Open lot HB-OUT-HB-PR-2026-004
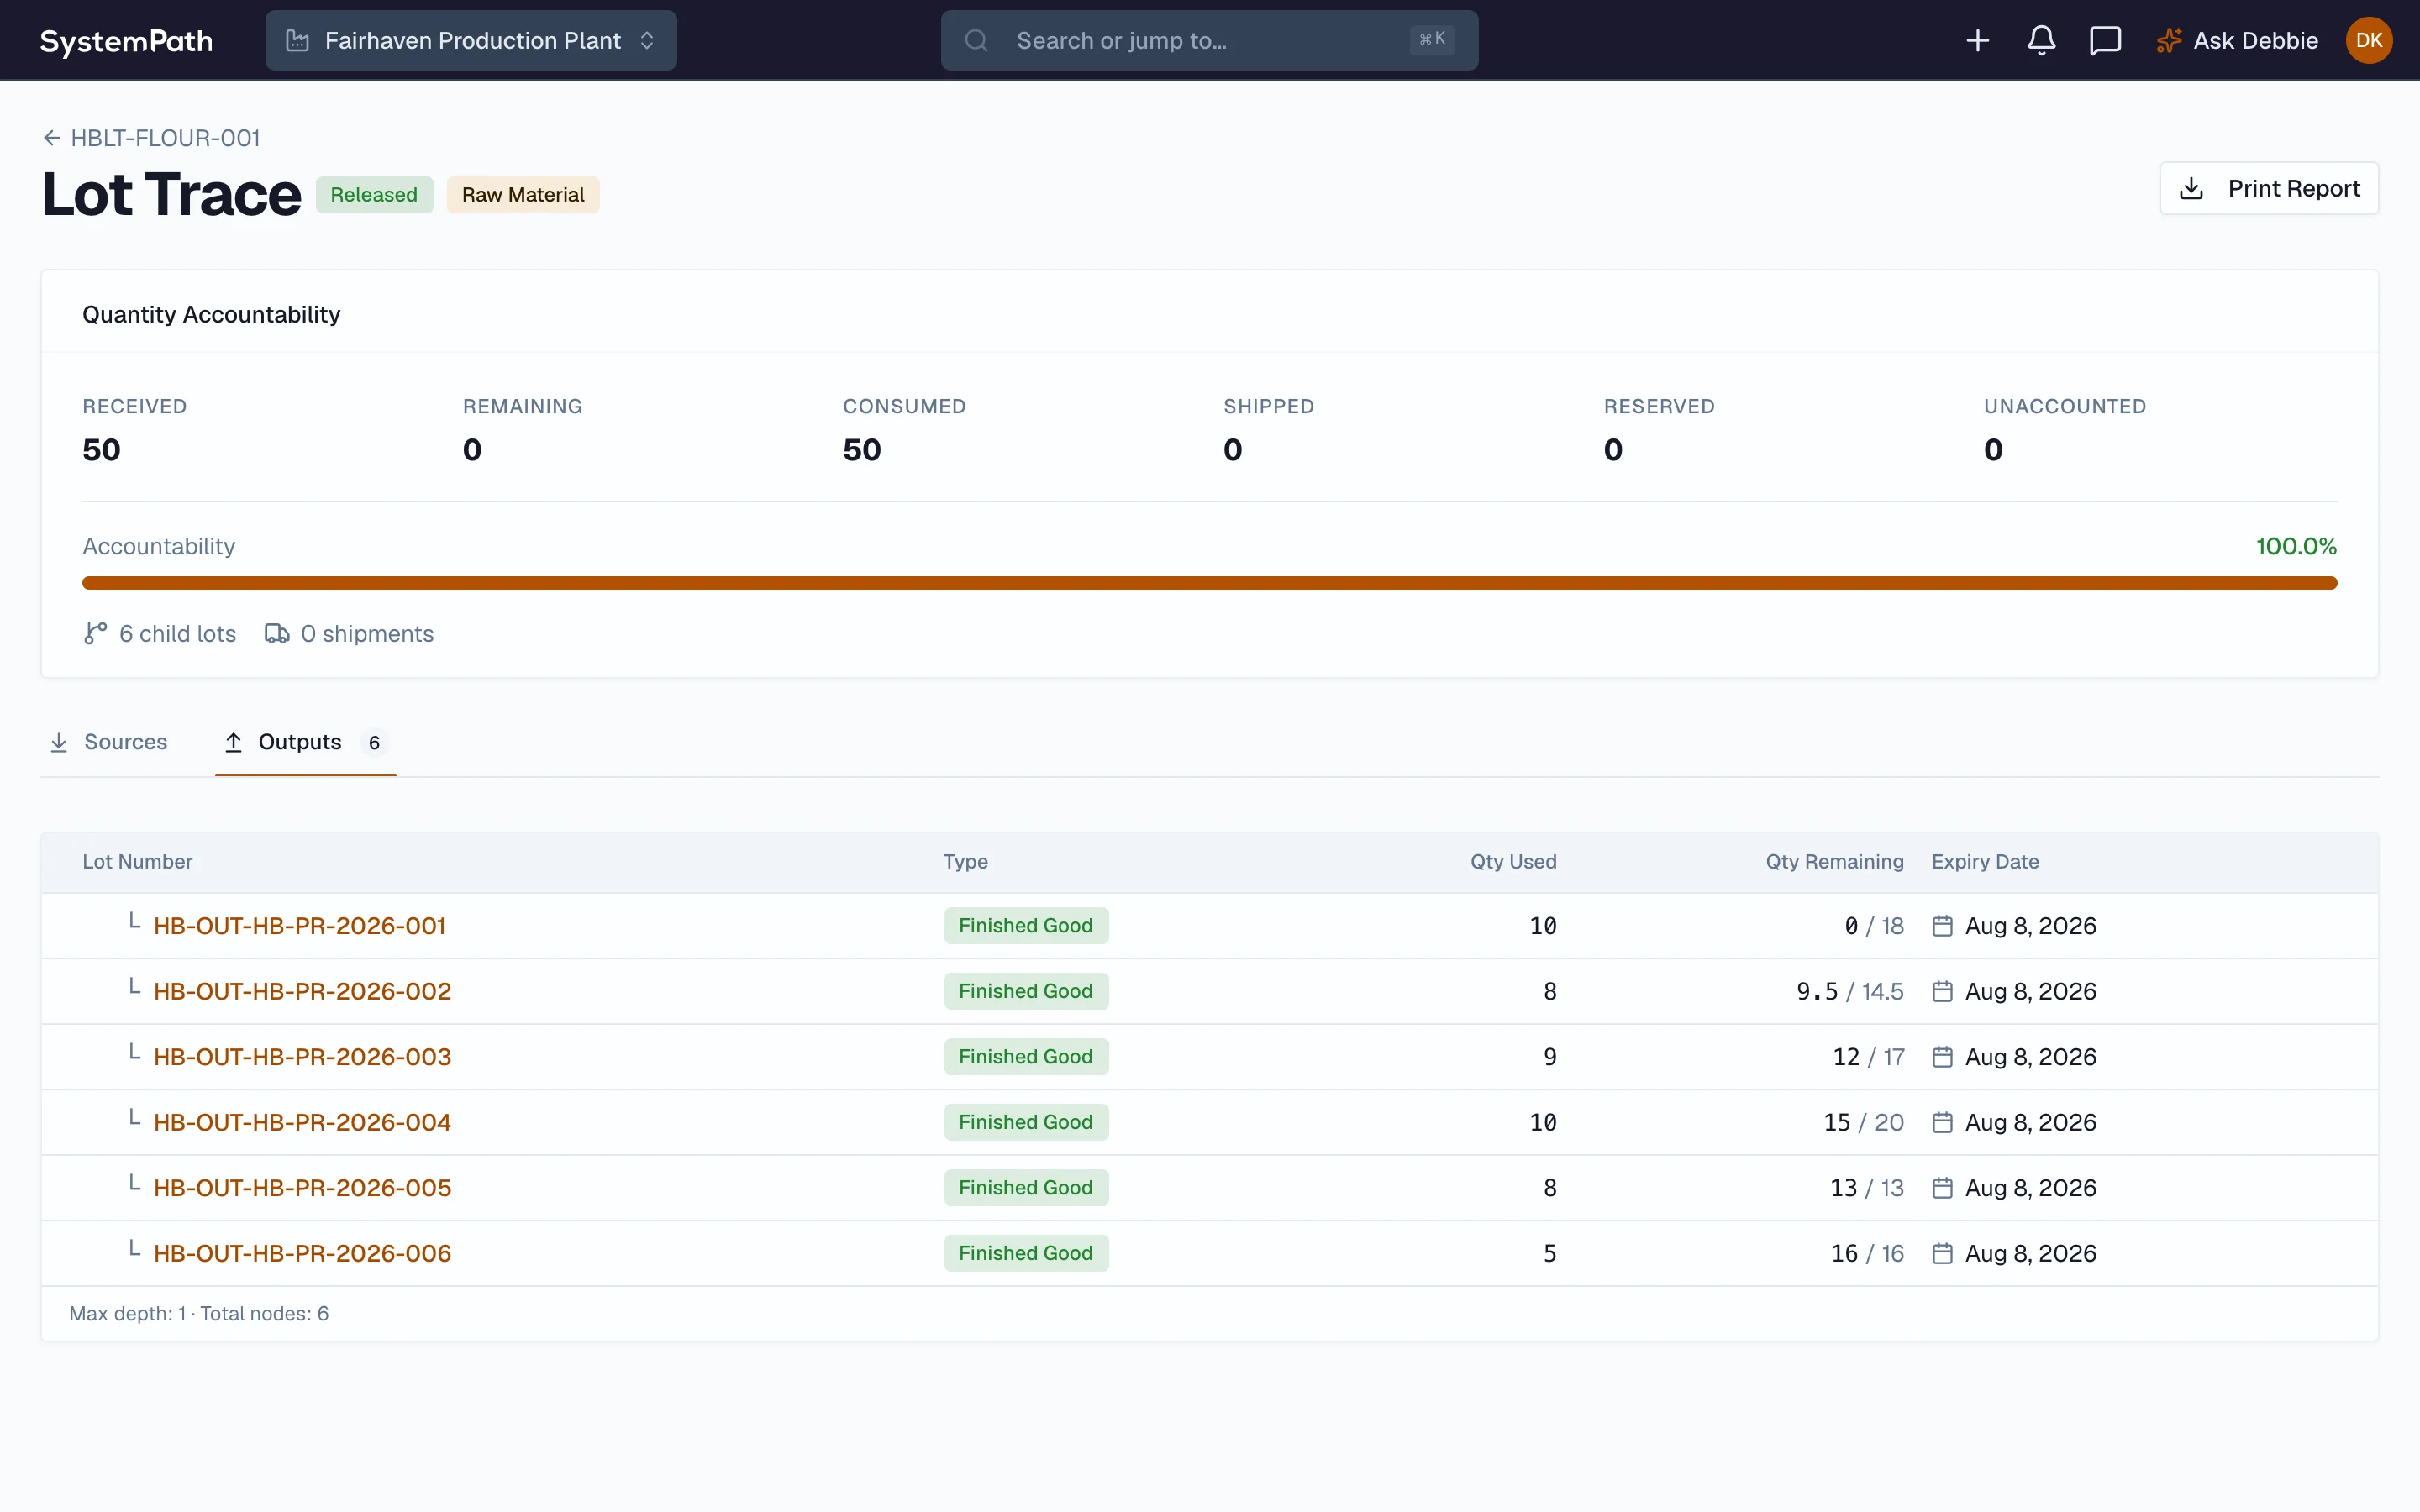 pos(303,1123)
